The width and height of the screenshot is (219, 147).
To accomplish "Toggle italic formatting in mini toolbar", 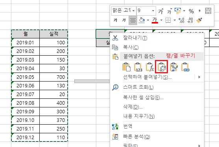I will tap(124, 20).
